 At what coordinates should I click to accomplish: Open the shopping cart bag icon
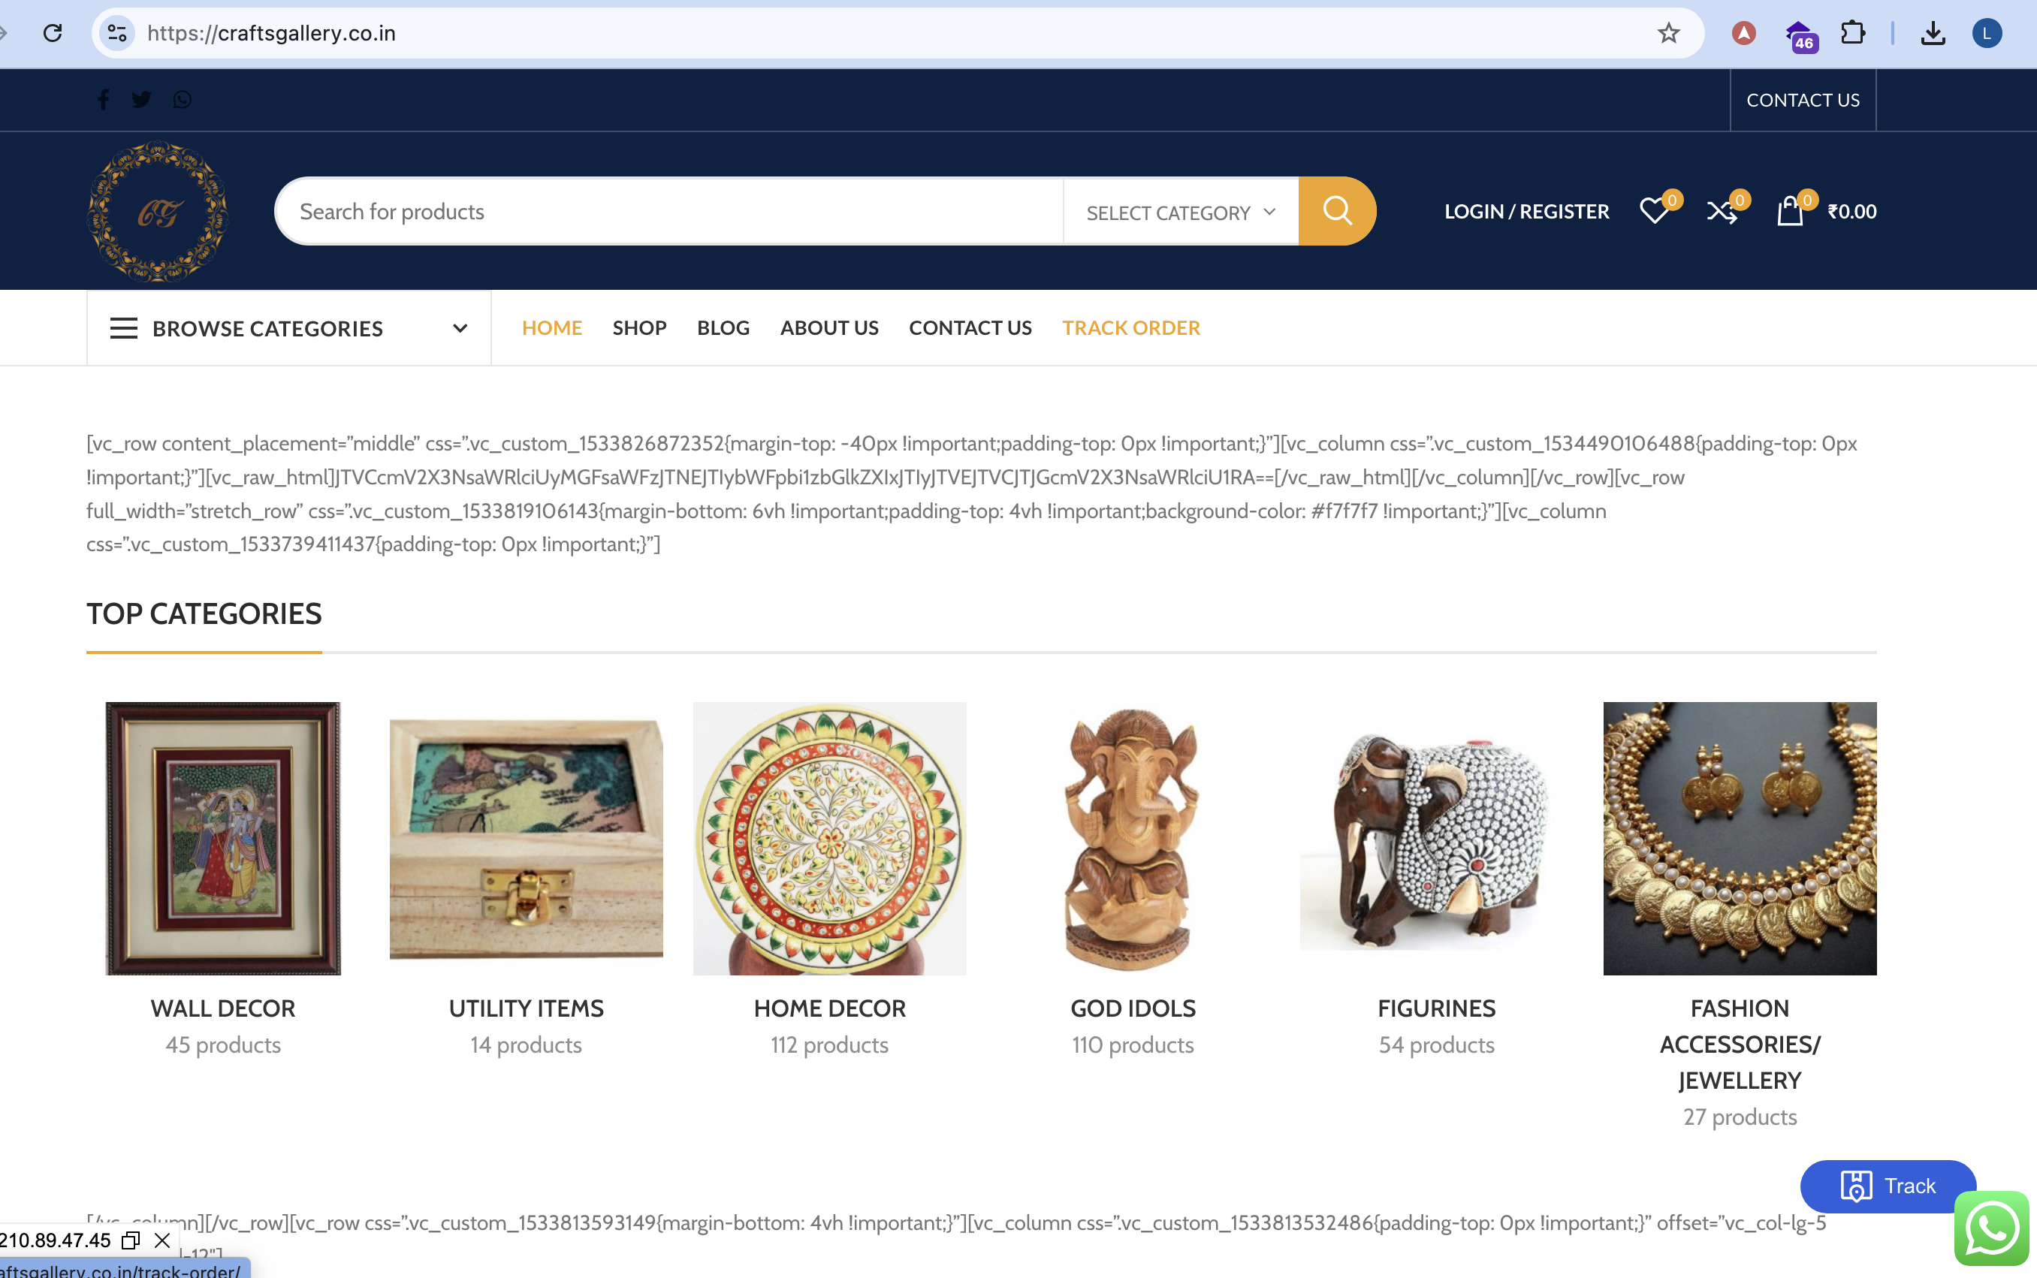click(1789, 211)
